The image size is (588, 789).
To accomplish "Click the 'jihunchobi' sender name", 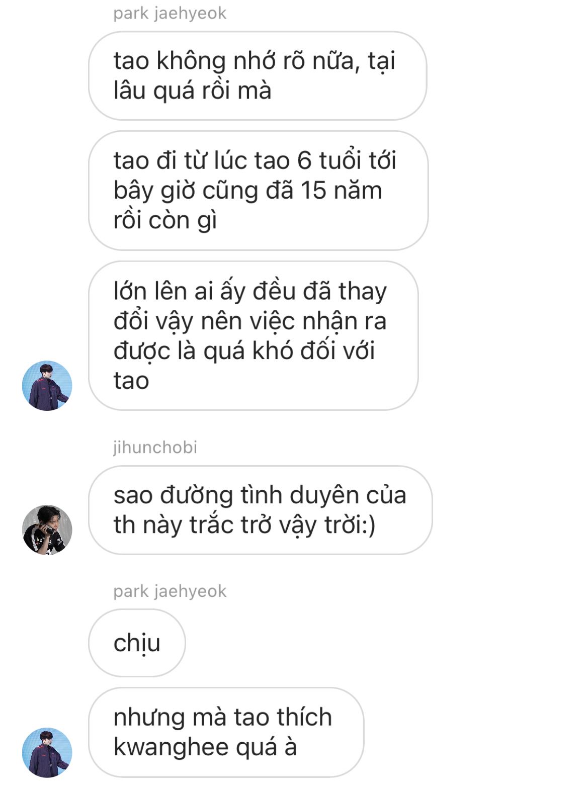I will [155, 447].
